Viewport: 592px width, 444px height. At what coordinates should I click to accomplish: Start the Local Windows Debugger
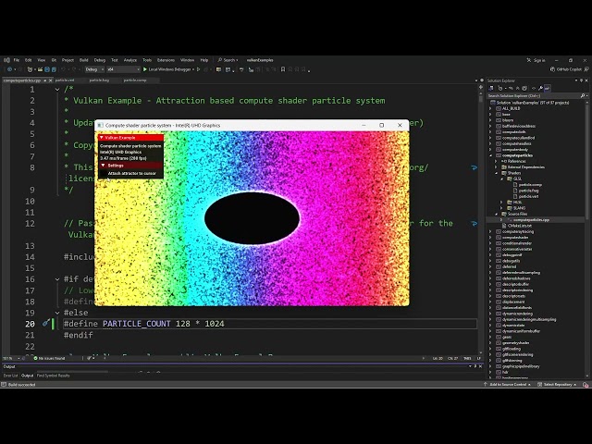click(x=167, y=69)
